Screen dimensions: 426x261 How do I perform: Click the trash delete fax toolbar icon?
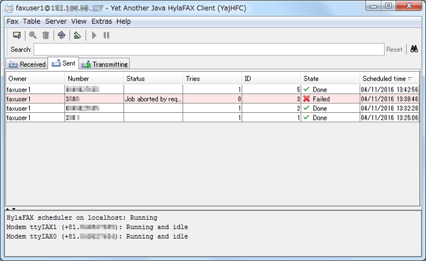(x=46, y=35)
